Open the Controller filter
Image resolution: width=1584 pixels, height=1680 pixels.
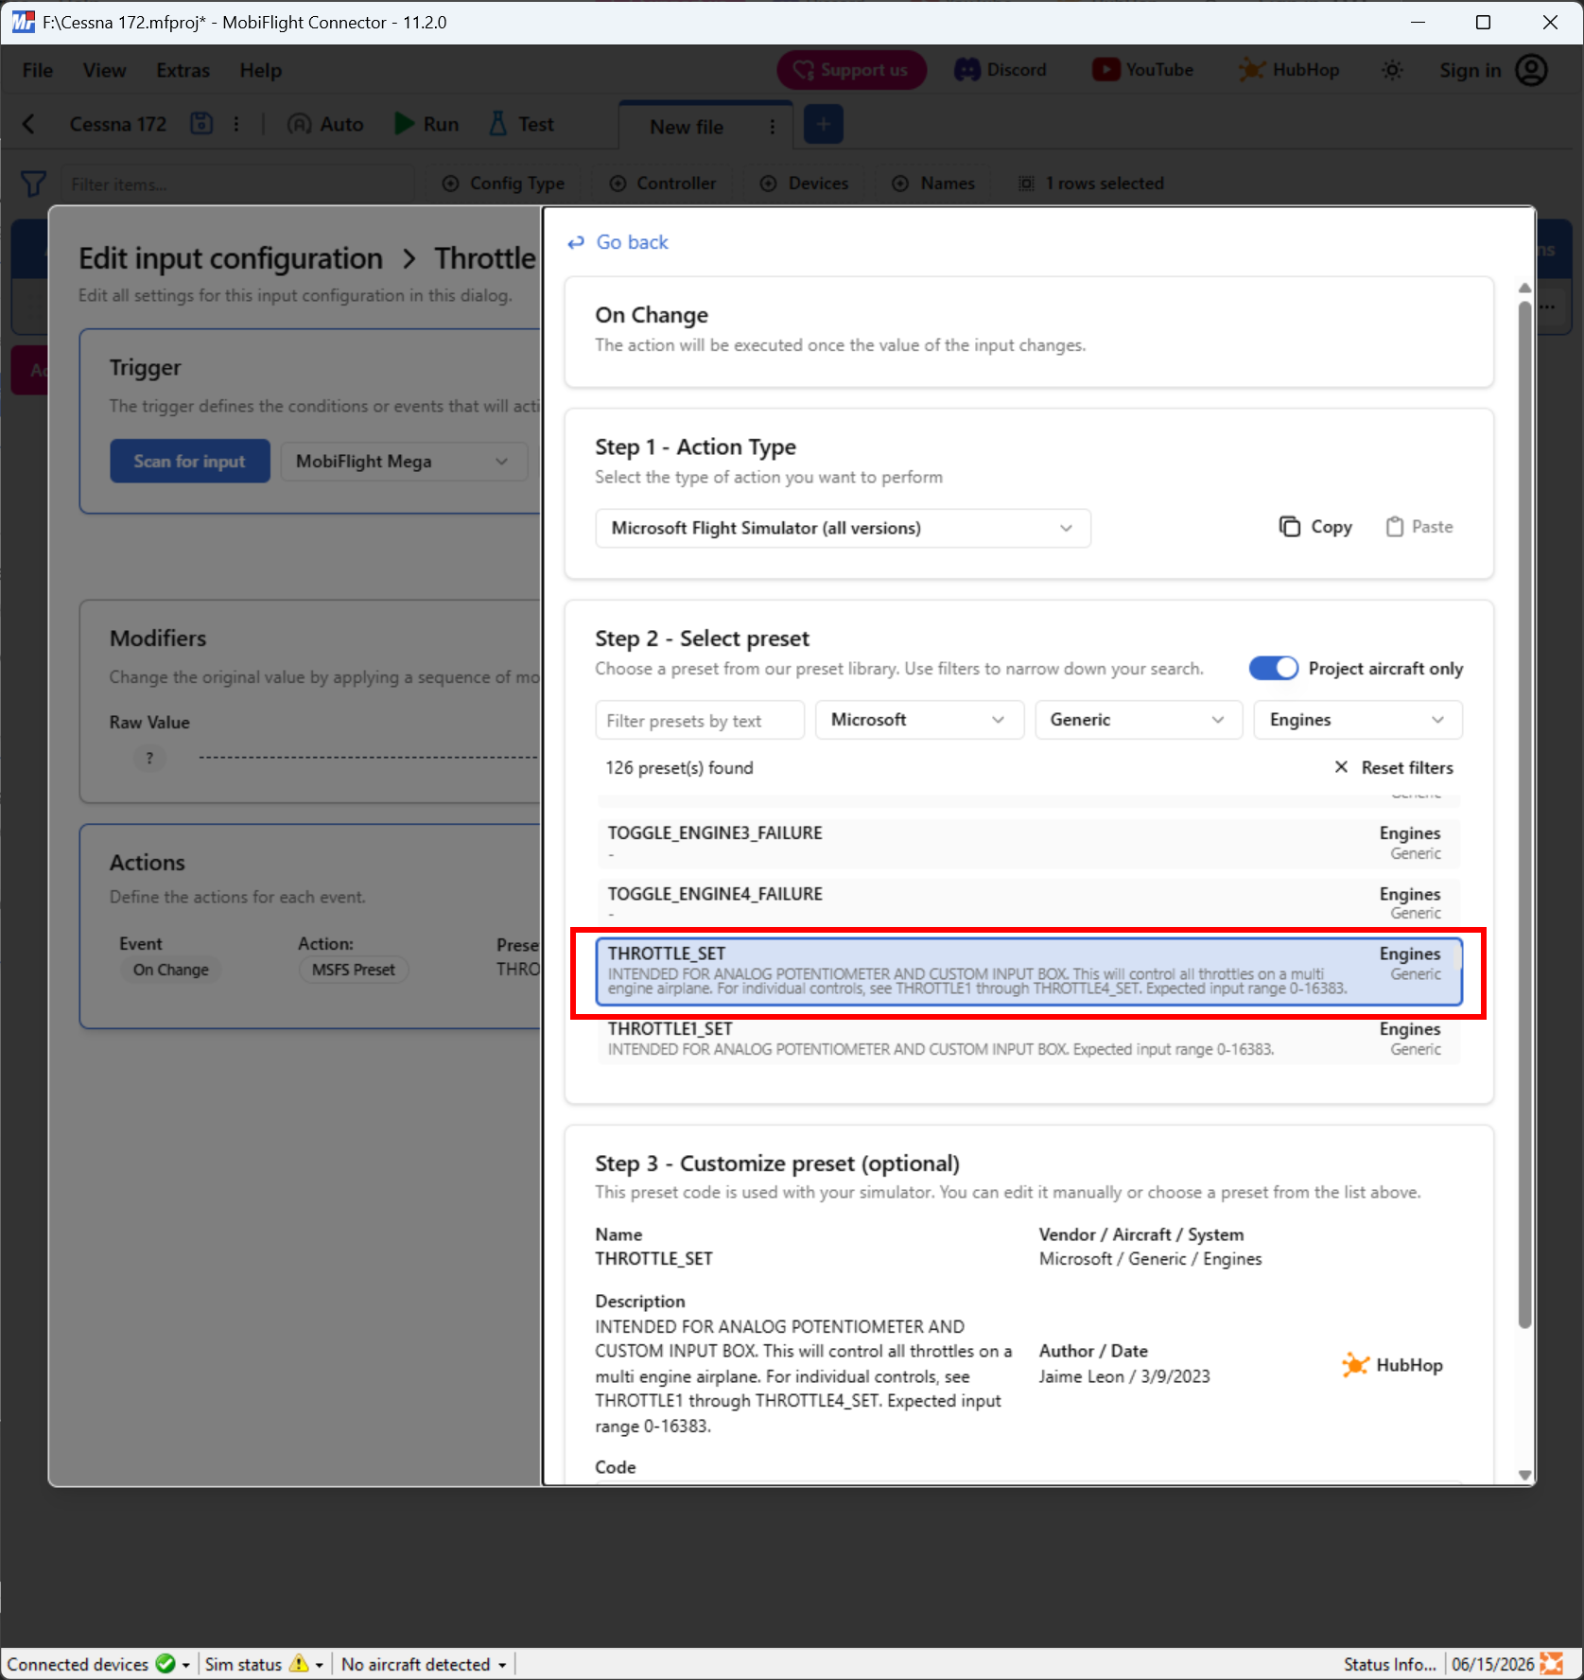coord(663,184)
